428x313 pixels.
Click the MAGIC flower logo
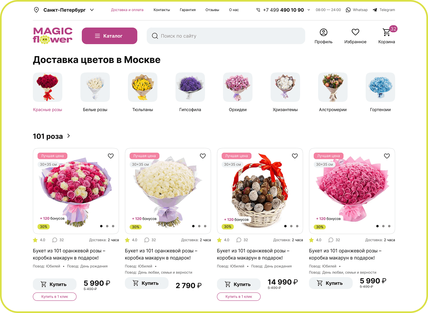(53, 36)
